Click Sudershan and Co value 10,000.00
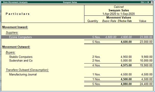This screenshot has height=92, width=155. (146, 61)
